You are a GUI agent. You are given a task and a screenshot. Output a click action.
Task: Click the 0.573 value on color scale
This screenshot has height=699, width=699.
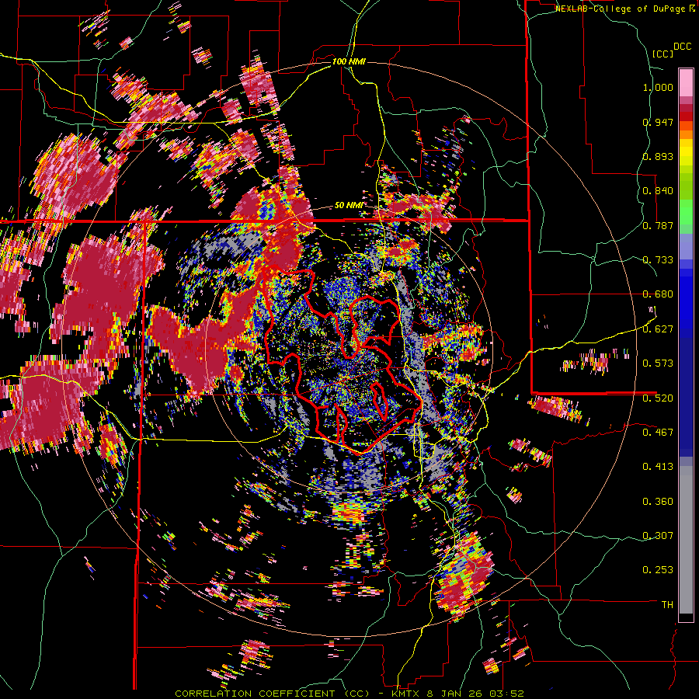(x=658, y=363)
